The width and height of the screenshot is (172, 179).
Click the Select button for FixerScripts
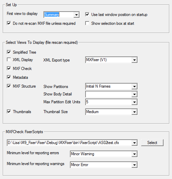click(x=152, y=143)
